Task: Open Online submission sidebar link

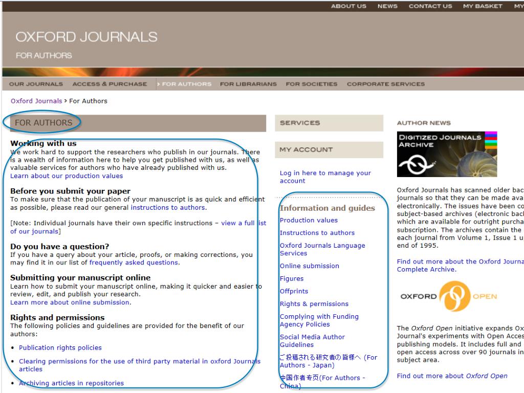Action: (310, 266)
